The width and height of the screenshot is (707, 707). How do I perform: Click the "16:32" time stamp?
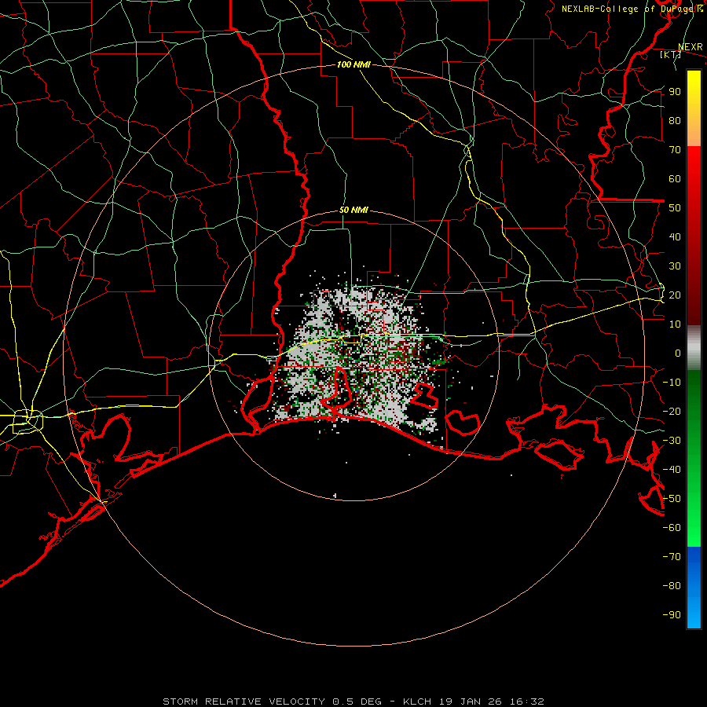(x=527, y=702)
